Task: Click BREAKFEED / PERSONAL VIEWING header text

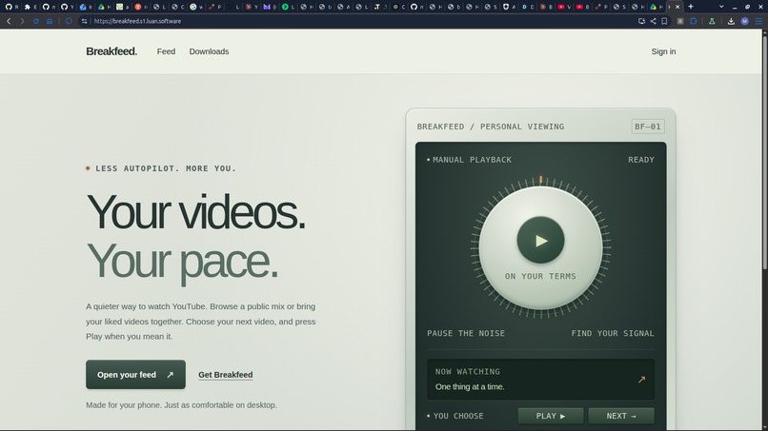Action: (491, 127)
